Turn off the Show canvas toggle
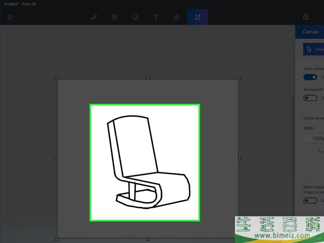This screenshot has height=243, width=324. click(x=310, y=77)
